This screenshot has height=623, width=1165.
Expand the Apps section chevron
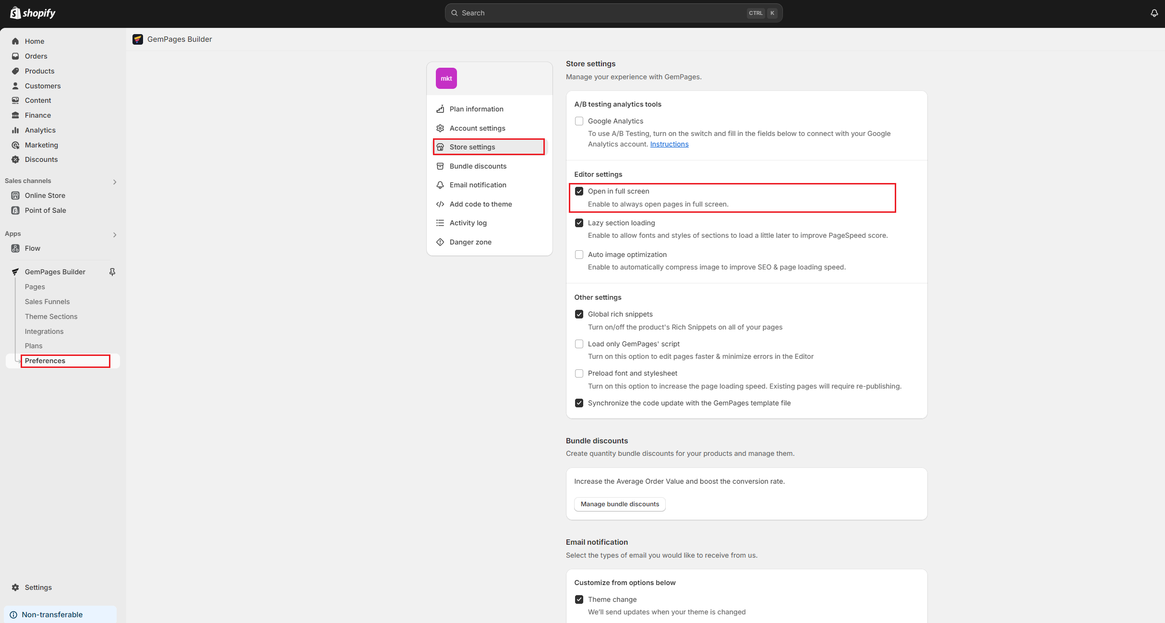click(x=115, y=234)
